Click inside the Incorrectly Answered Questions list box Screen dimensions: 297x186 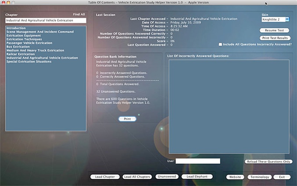(229, 107)
